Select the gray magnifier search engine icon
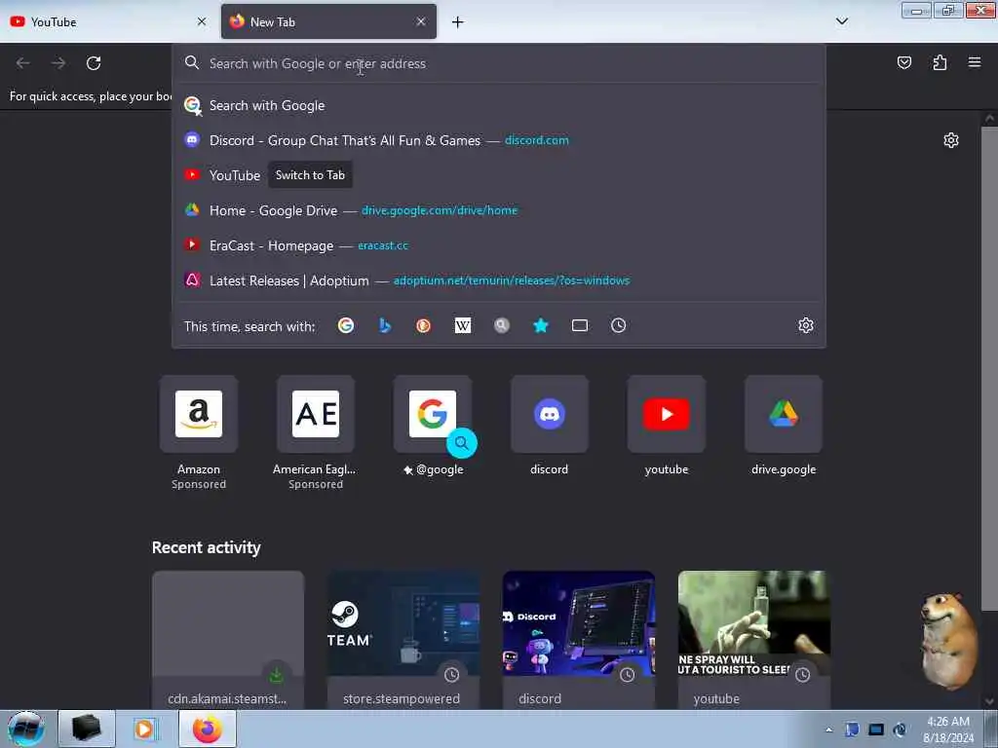The height and width of the screenshot is (748, 998). point(502,325)
